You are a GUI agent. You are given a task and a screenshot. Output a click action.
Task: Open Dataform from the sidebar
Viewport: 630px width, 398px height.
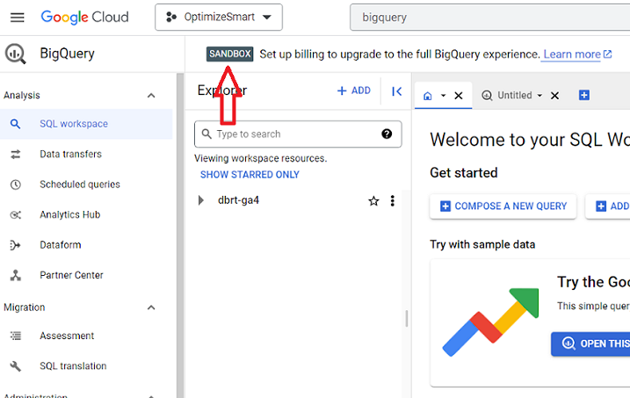60,245
